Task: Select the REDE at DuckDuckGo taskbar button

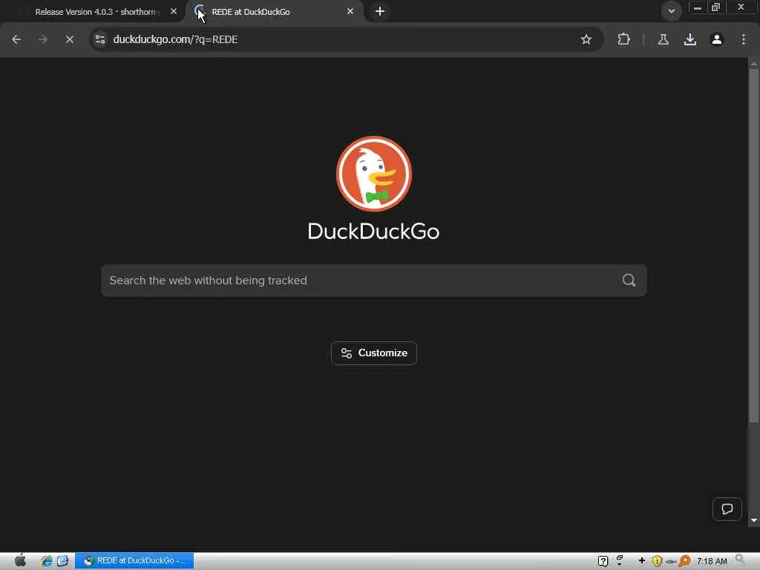Action: 134,560
